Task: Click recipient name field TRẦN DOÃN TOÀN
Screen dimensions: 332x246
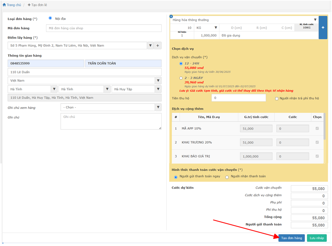Action: pos(123,63)
